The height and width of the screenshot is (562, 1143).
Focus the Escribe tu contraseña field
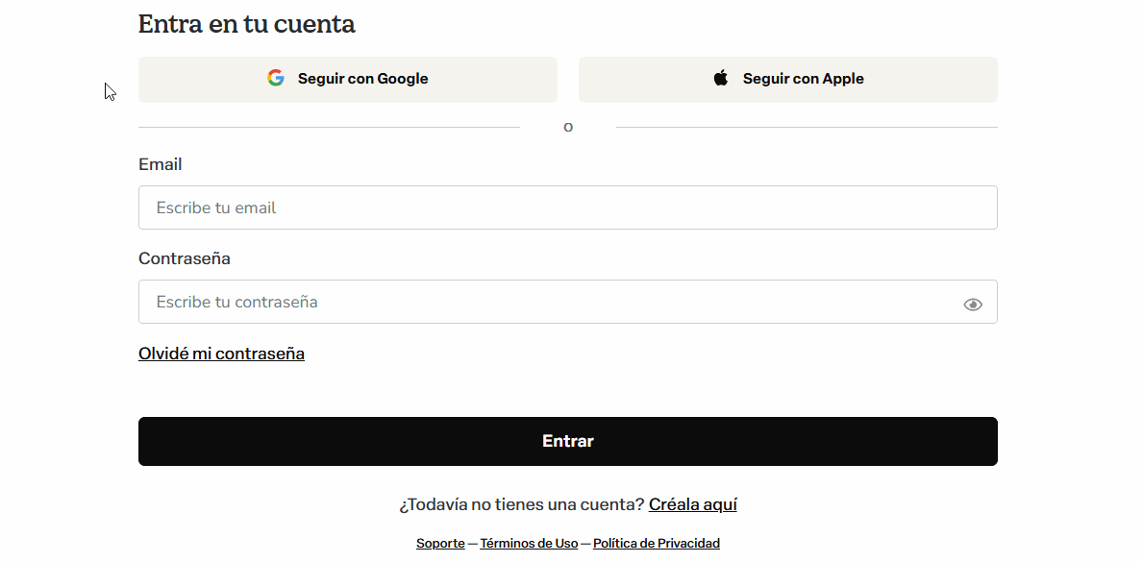click(568, 302)
